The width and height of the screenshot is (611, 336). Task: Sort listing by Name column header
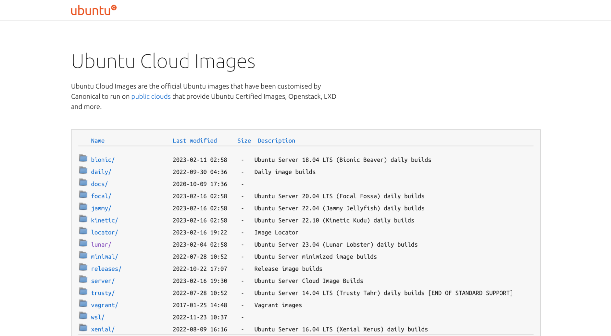pyautogui.click(x=98, y=141)
